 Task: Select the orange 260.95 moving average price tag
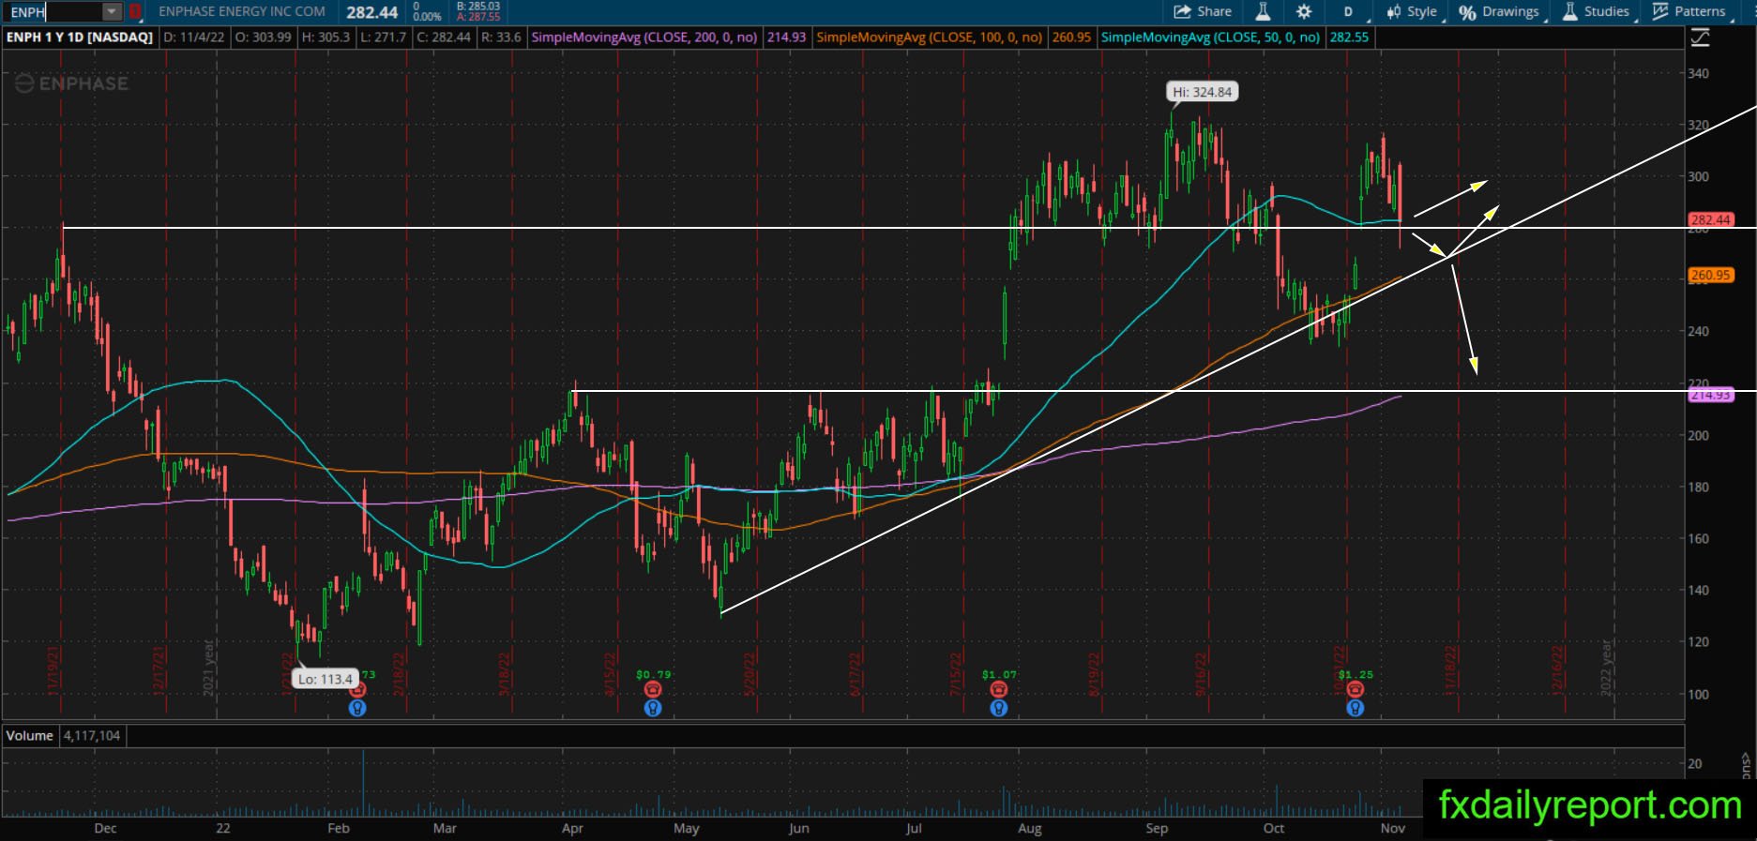pos(1710,276)
